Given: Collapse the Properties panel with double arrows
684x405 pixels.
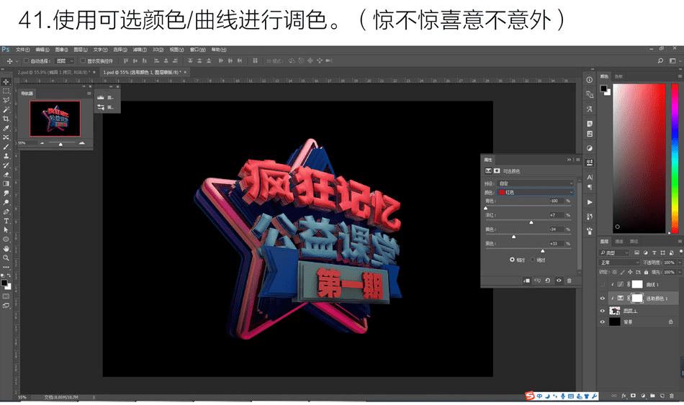Looking at the screenshot, I should click(x=569, y=160).
